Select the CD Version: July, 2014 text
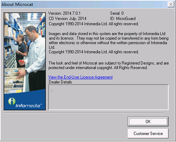 point(67,18)
